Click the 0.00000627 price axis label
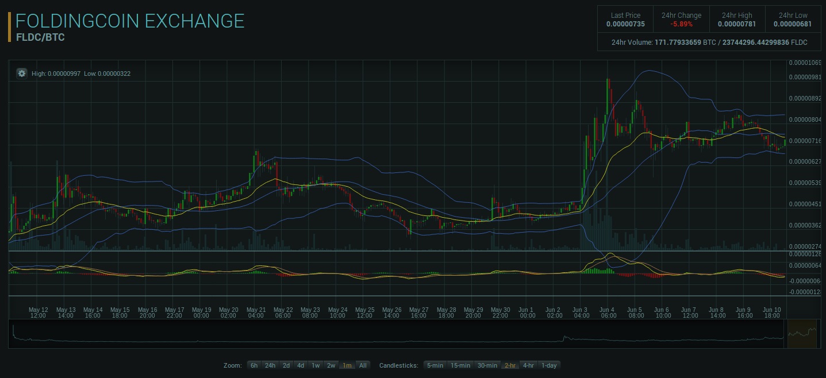 (805, 161)
